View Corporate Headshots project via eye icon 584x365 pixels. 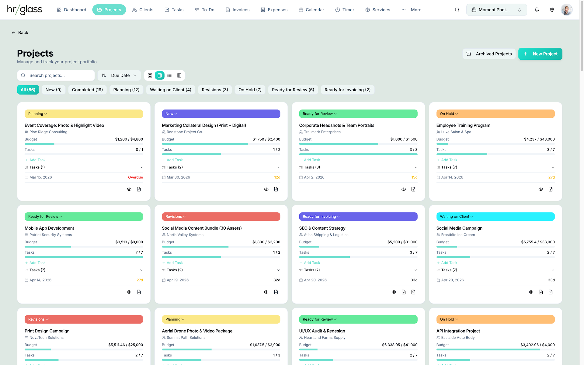404,189
